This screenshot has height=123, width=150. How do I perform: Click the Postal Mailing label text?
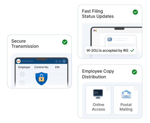[126, 107]
